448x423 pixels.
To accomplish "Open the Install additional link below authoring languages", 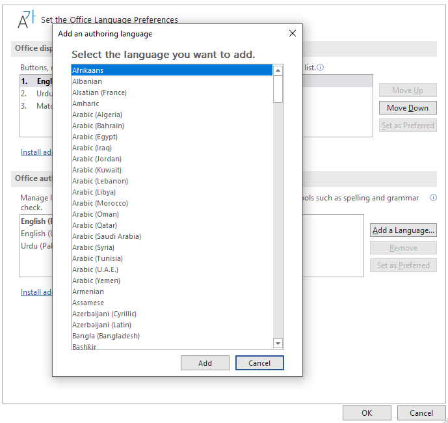I will (x=36, y=292).
